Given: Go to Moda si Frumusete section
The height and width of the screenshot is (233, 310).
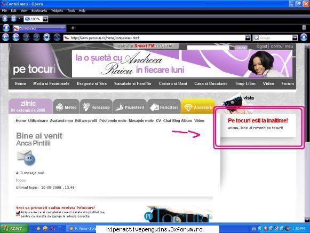Looking at the screenshot, I should (x=51, y=83).
